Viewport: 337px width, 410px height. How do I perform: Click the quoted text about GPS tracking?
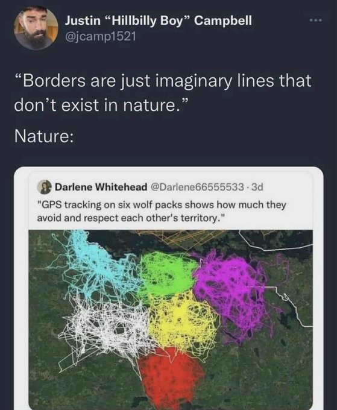(x=162, y=211)
